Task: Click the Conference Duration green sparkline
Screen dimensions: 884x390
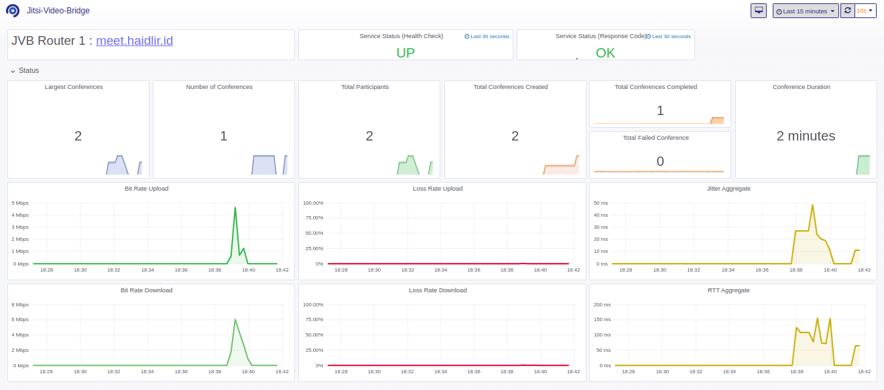Action: pyautogui.click(x=863, y=165)
